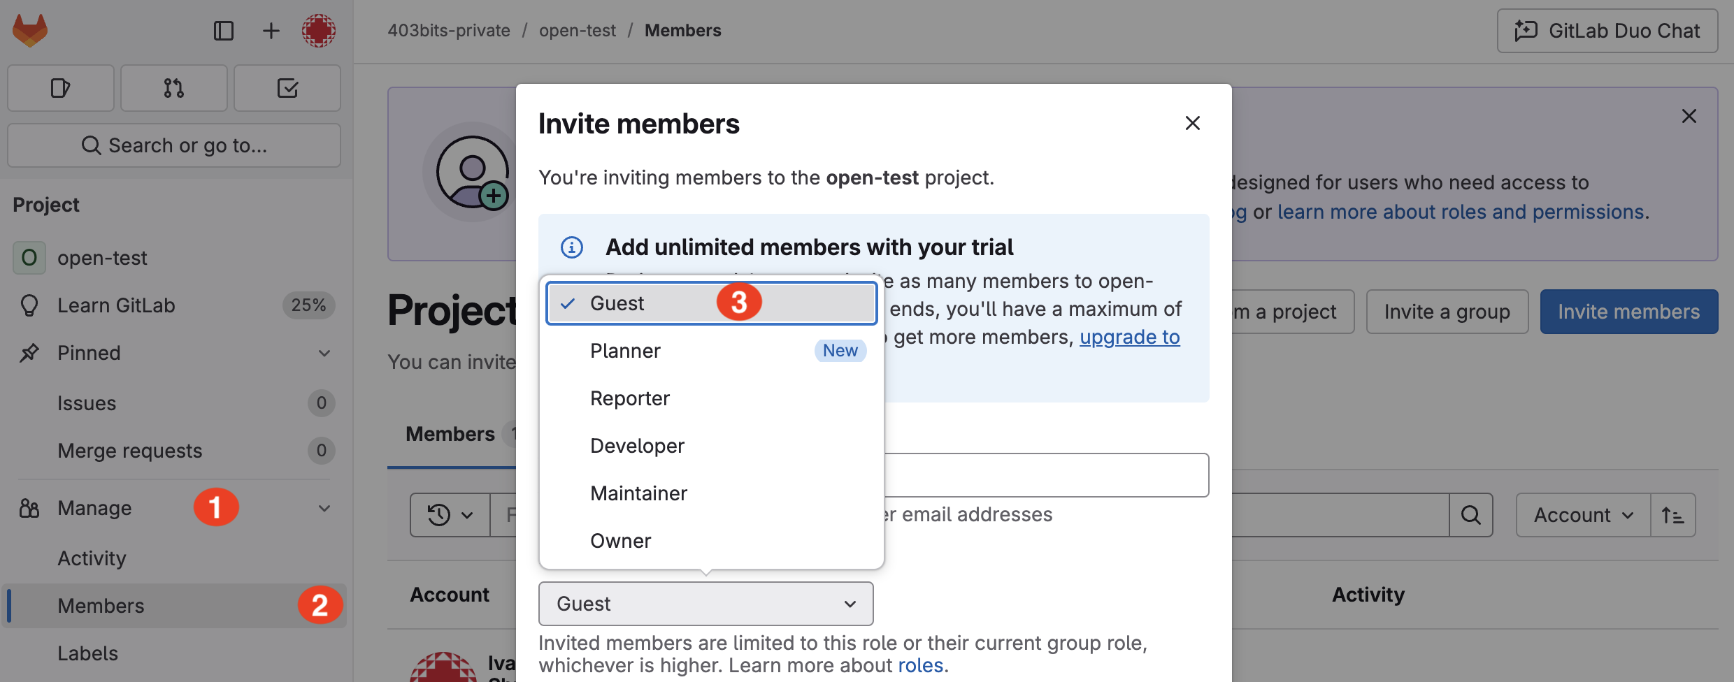Screen dimensions: 1734x682
Task: Dismiss the banner behind the dialog
Action: [1689, 116]
